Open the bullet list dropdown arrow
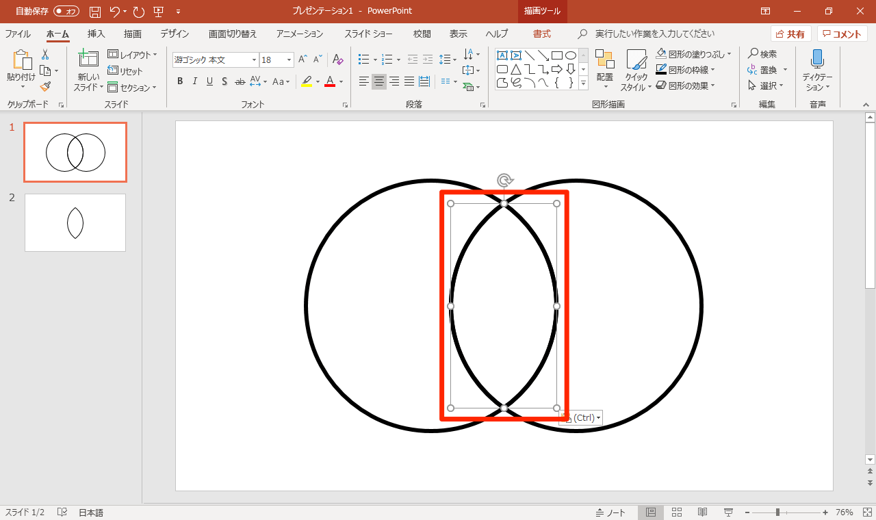Screen dimensions: 876x520 click(375, 60)
